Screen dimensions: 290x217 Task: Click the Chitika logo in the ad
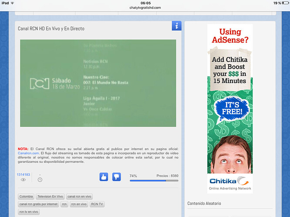pos(230,181)
